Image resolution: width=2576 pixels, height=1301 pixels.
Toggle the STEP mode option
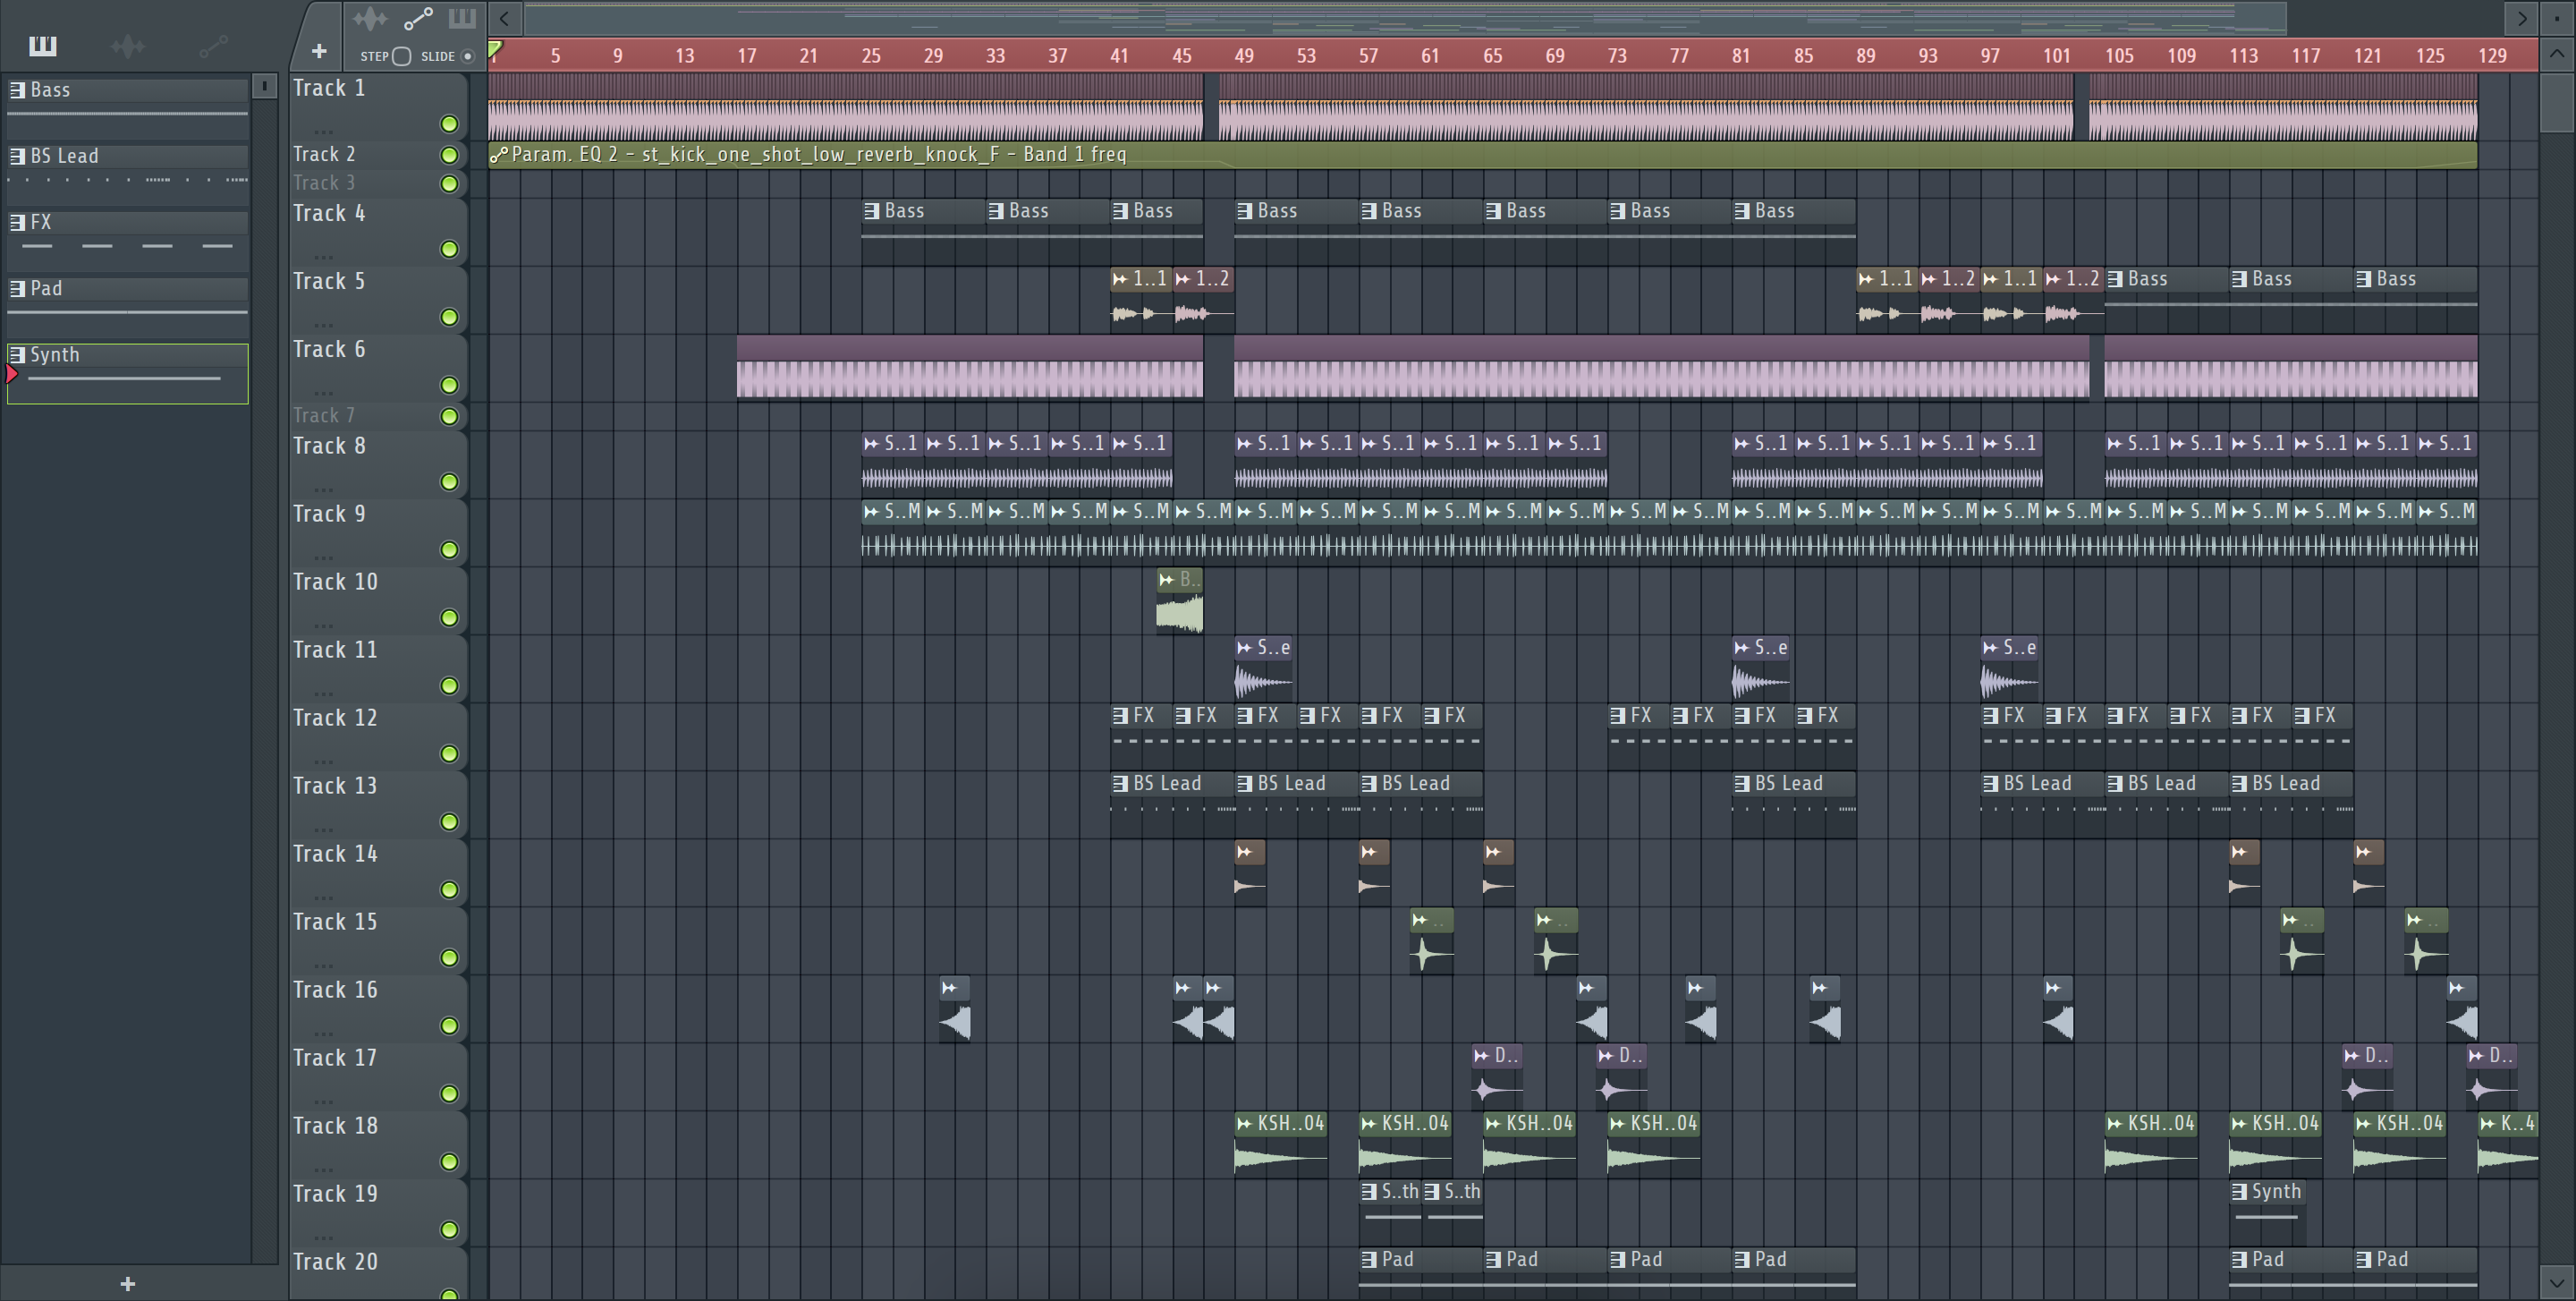click(401, 56)
